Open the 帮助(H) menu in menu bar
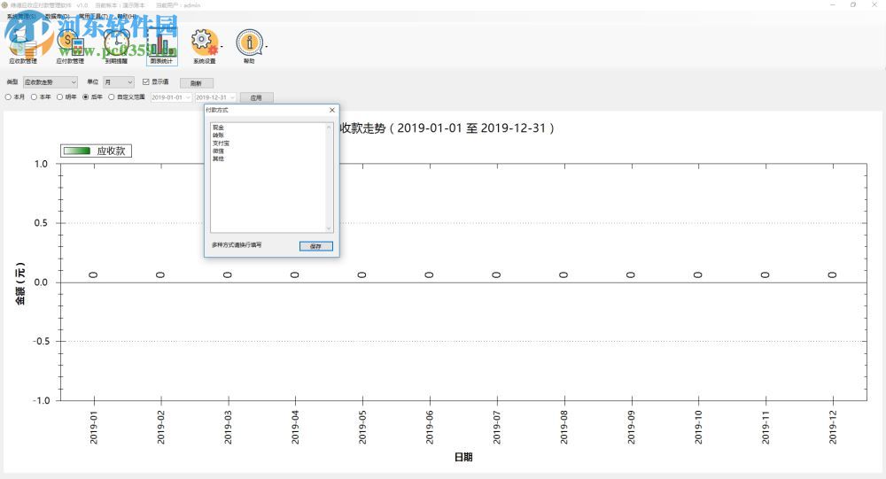The width and height of the screenshot is (886, 479). pos(127,17)
